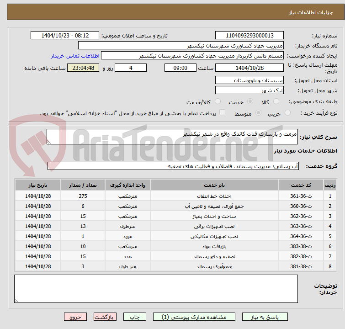Click service code ث-36-361

point(301,196)
